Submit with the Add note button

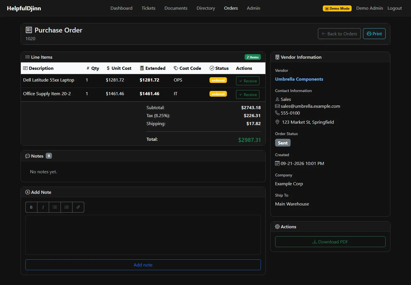(143, 265)
